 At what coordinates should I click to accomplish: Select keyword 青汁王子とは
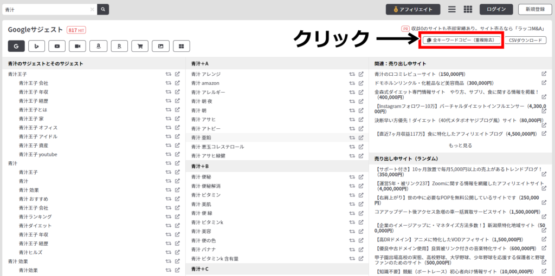(33, 110)
